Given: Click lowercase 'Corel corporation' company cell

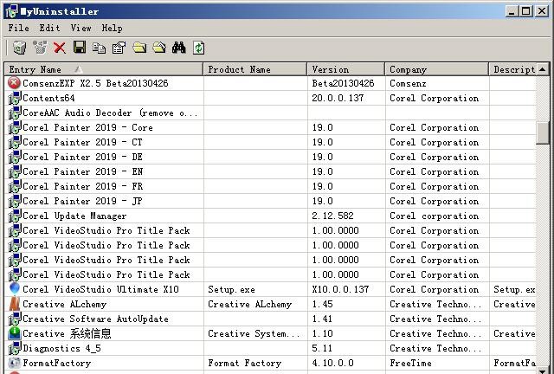Looking at the screenshot, I should [435, 216].
